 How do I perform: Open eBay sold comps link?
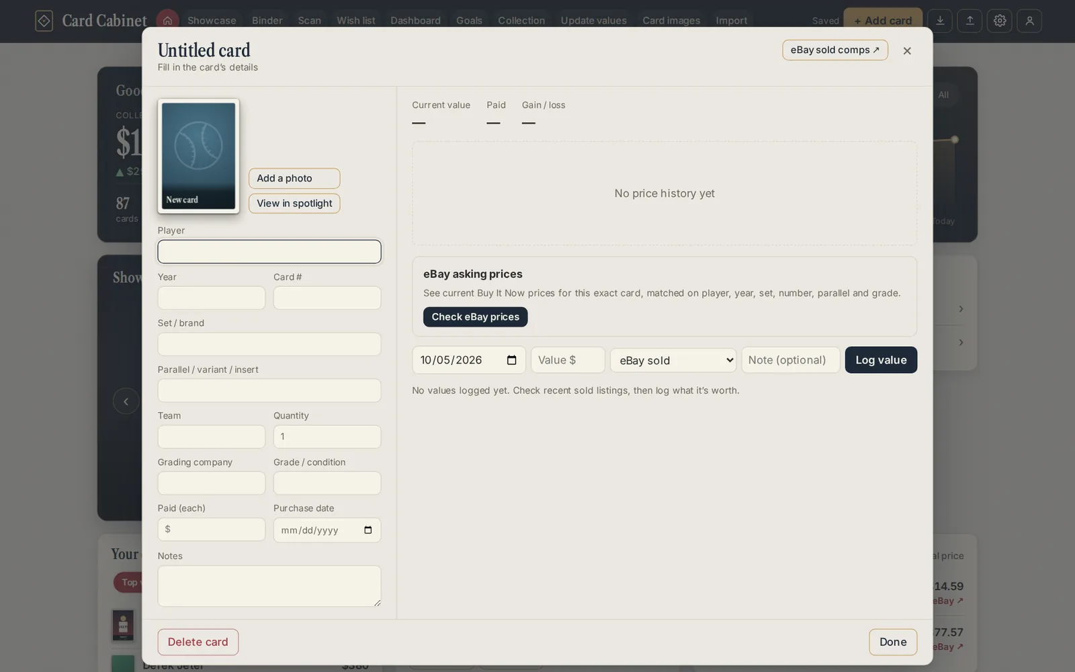[835, 50]
